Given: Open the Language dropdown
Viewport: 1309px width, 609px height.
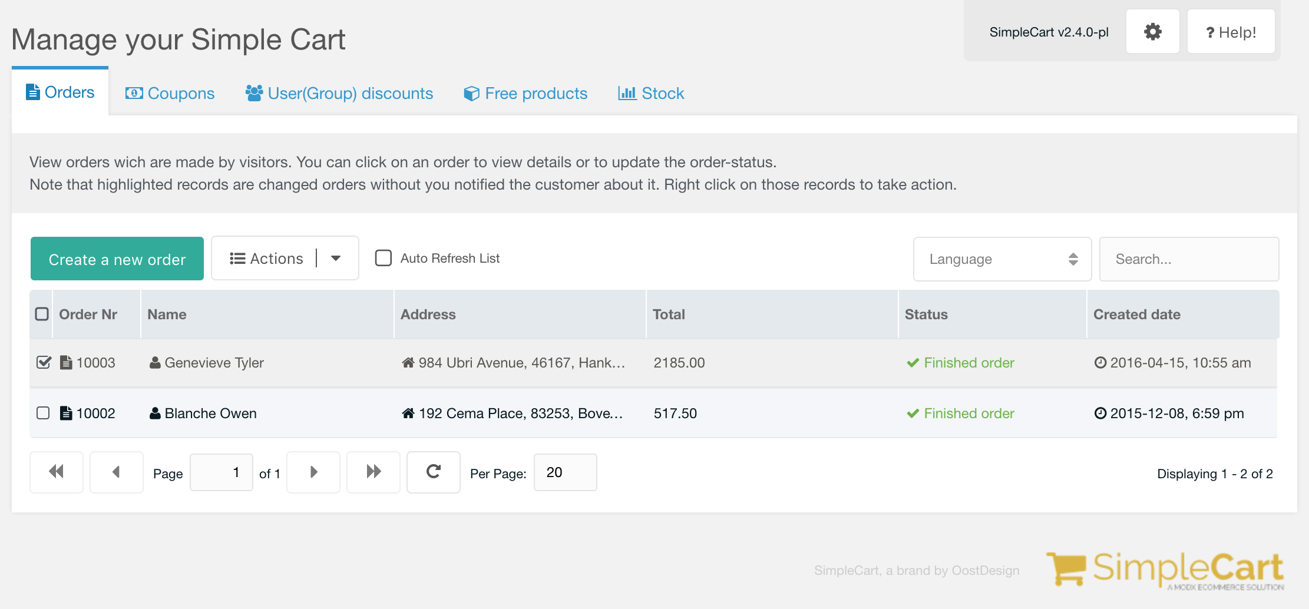Looking at the screenshot, I should click(x=1001, y=259).
